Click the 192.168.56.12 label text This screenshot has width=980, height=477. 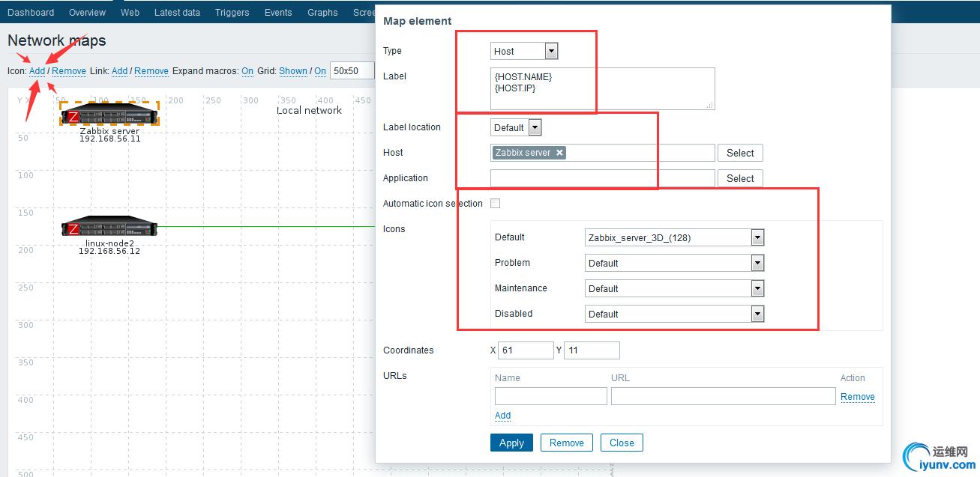click(109, 251)
